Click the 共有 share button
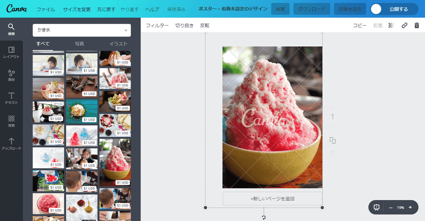Viewport: 425px width, 221px height. click(280, 9)
